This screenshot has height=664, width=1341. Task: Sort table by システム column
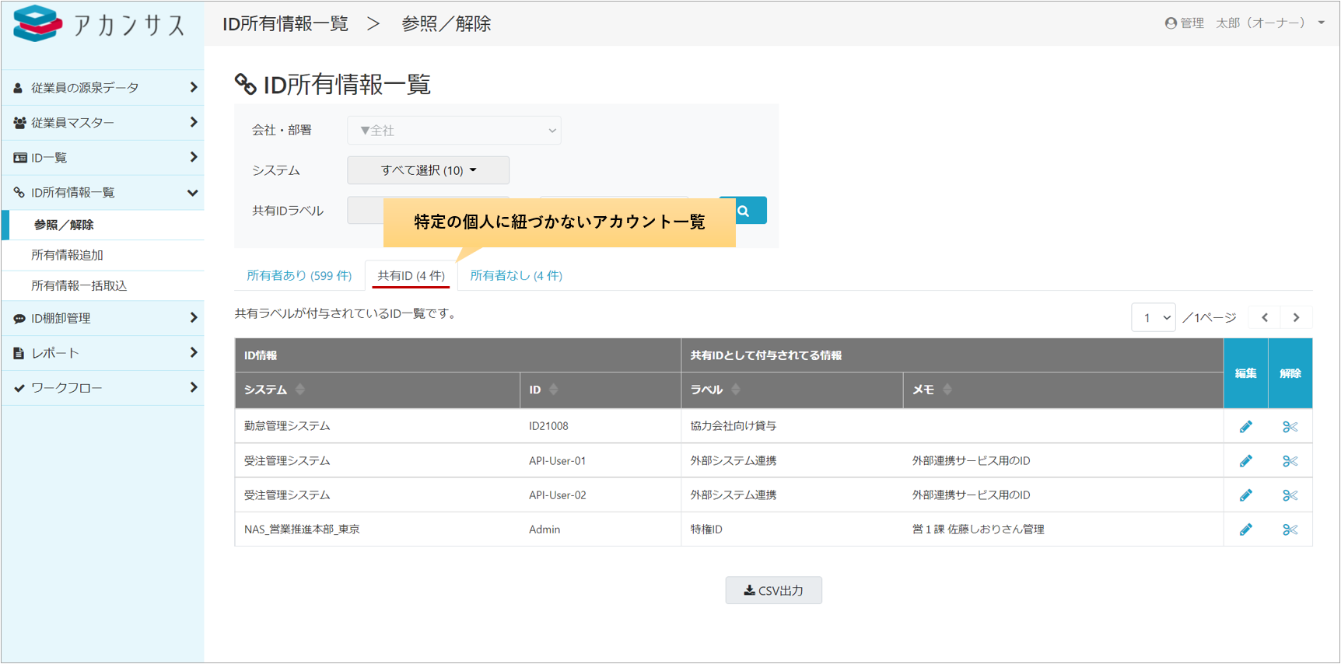(300, 390)
